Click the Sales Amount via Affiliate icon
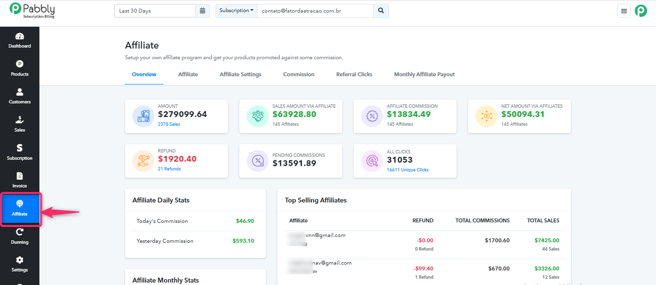 258,116
